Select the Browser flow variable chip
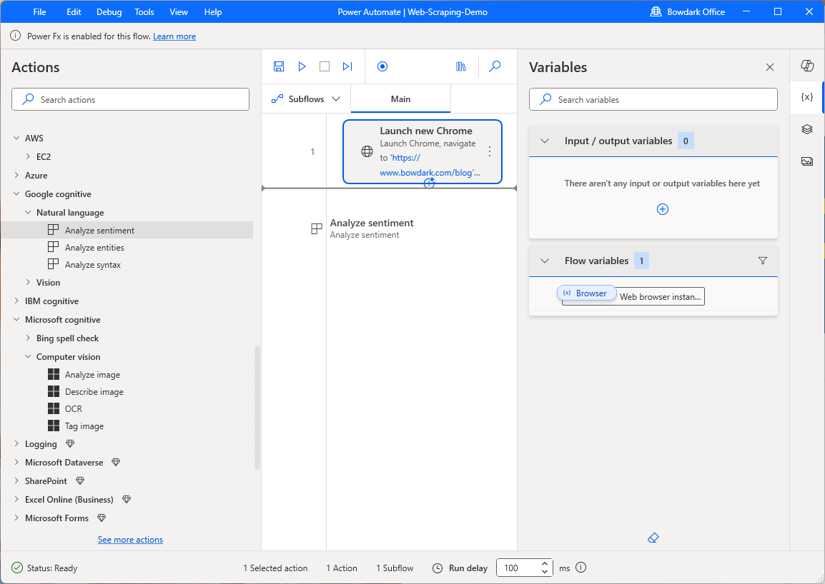825x584 pixels. 586,293
